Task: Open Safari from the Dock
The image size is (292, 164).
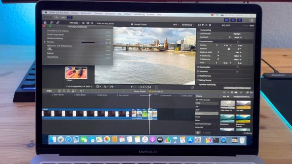Action: coord(68,140)
